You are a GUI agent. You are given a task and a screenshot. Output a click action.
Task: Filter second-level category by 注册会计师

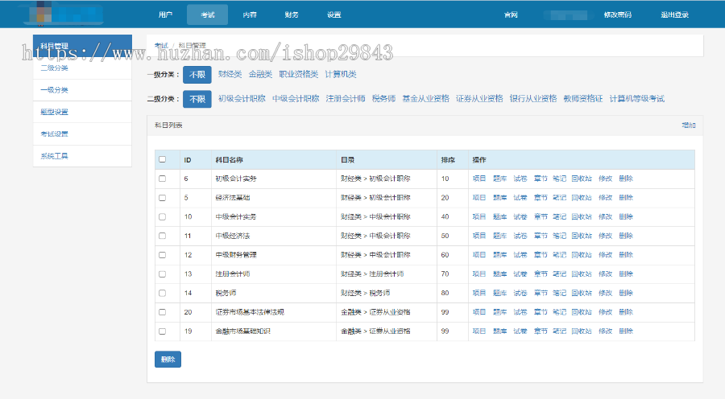tap(345, 99)
